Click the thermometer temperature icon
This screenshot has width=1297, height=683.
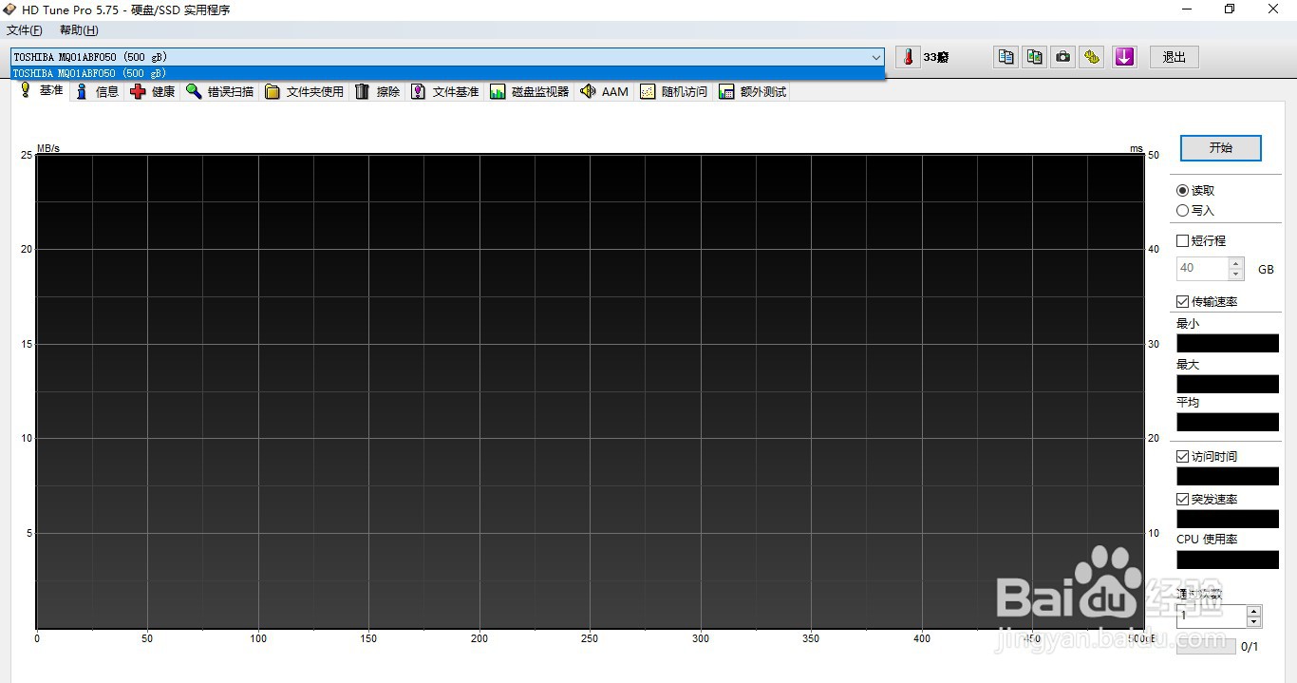[x=908, y=57]
